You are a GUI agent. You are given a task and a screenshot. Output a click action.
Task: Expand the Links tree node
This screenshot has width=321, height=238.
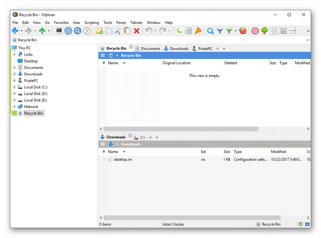click(14, 55)
